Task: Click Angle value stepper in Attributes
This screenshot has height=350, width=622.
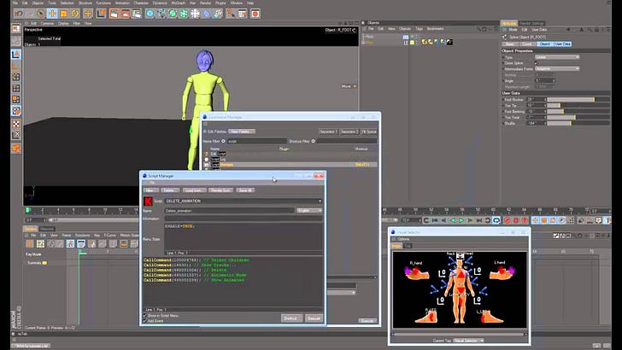Action: coord(554,80)
